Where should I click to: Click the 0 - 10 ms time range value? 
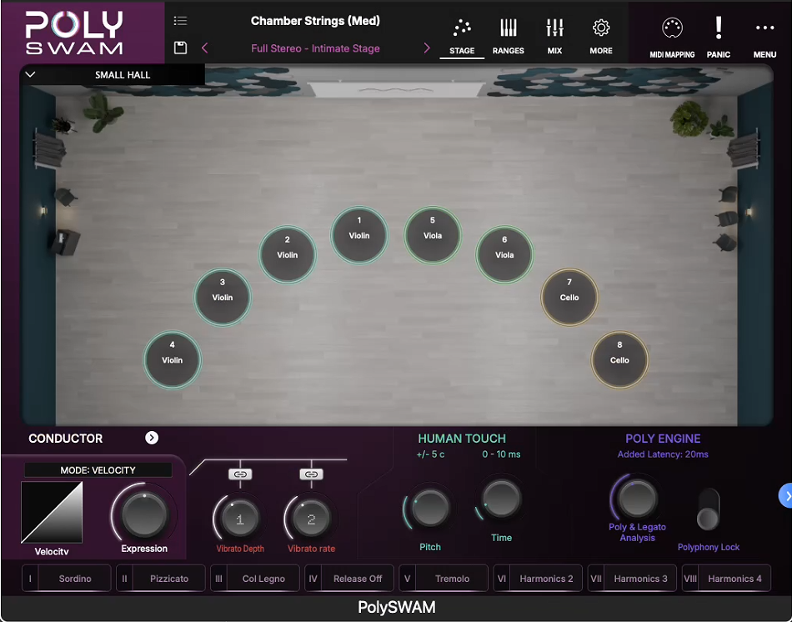click(x=501, y=454)
